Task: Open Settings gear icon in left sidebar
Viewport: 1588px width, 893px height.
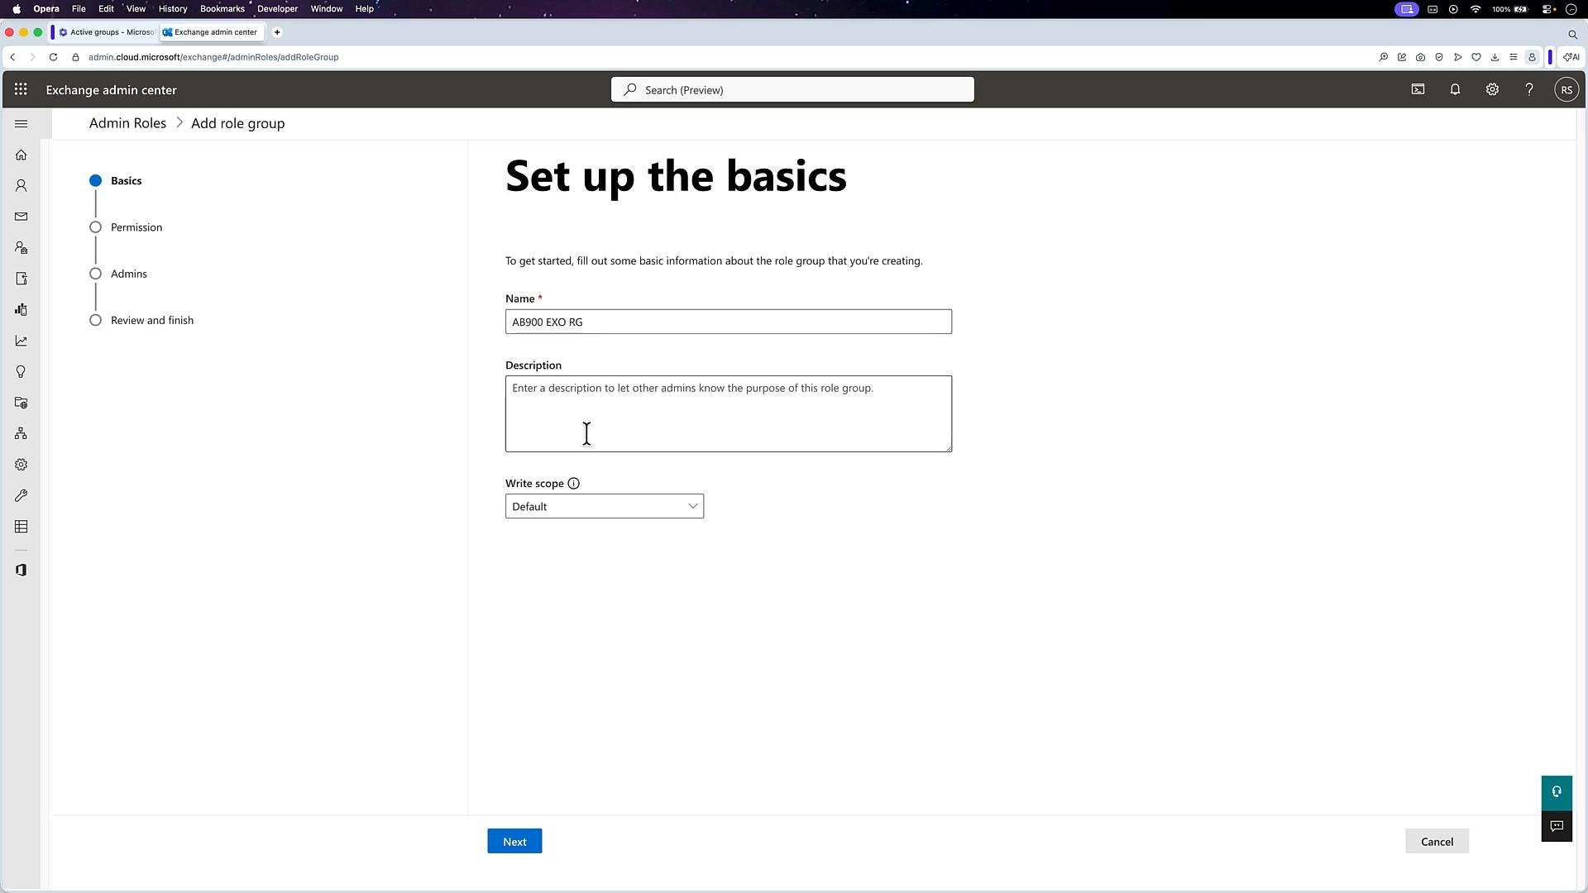Action: tap(22, 465)
